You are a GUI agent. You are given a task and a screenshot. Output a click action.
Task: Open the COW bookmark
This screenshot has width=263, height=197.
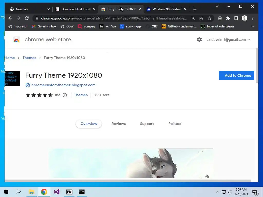point(67,26)
